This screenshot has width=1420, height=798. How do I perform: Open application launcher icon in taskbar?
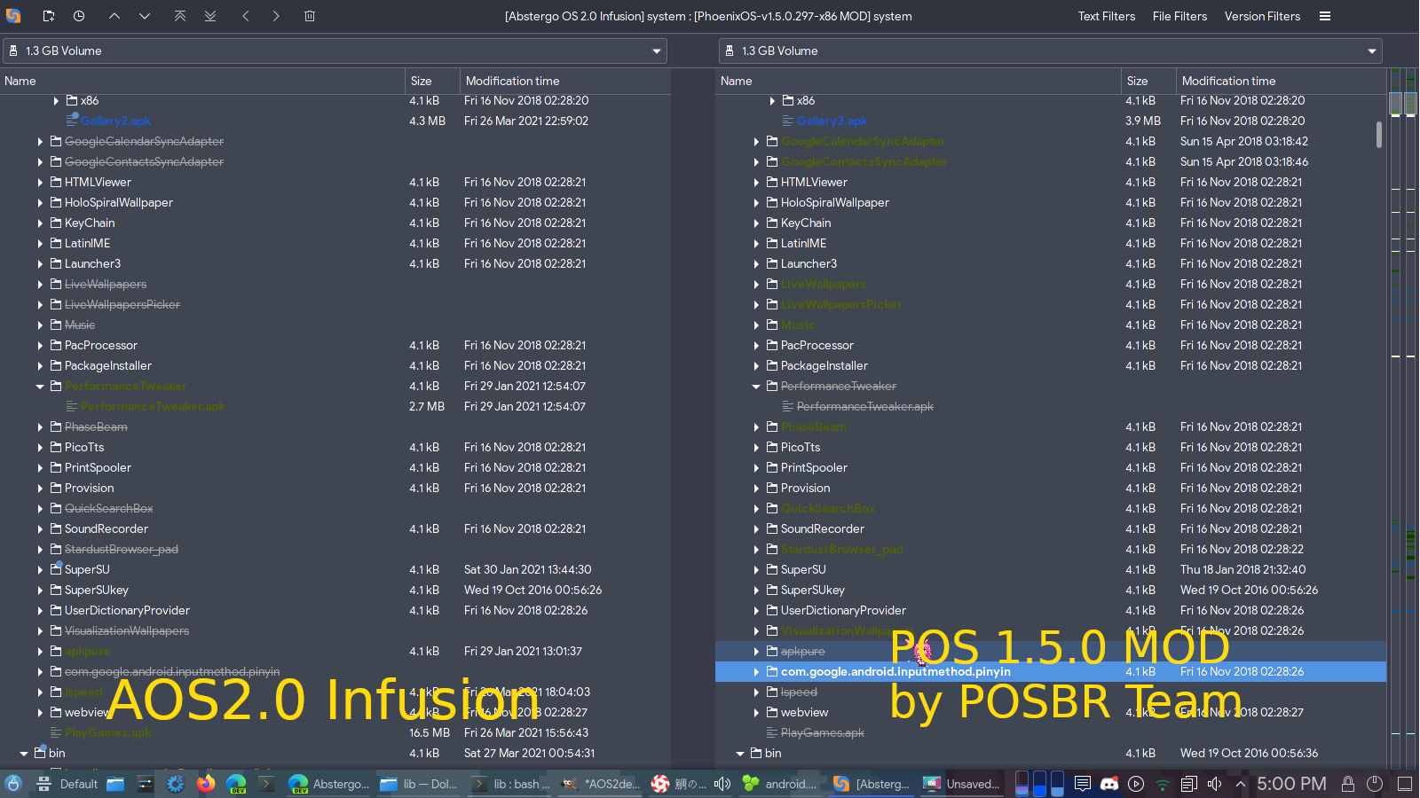[13, 784]
